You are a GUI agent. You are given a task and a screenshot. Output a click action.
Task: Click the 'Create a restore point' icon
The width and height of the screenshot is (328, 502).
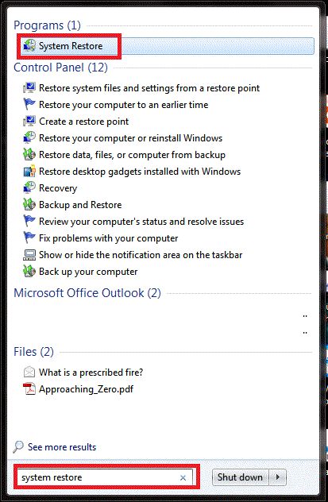point(29,122)
